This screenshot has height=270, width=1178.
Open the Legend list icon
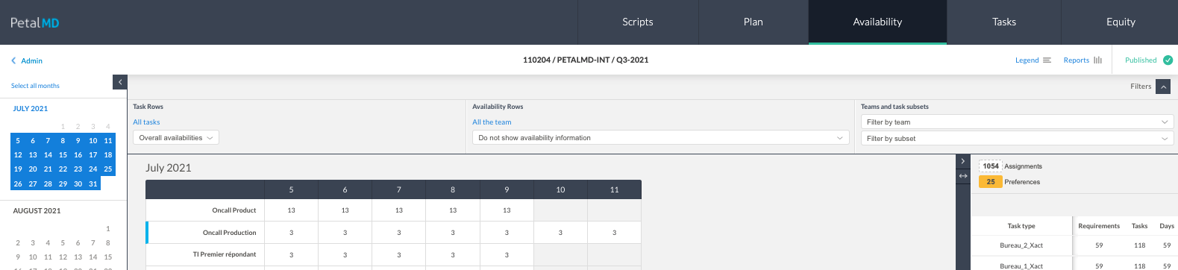1047,60
